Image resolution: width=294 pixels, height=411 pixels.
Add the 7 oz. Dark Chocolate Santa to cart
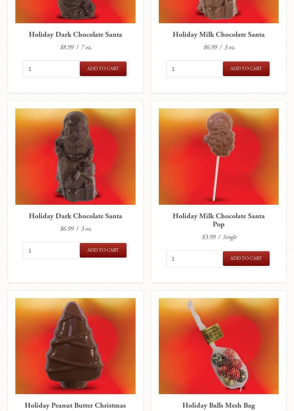coord(103,69)
